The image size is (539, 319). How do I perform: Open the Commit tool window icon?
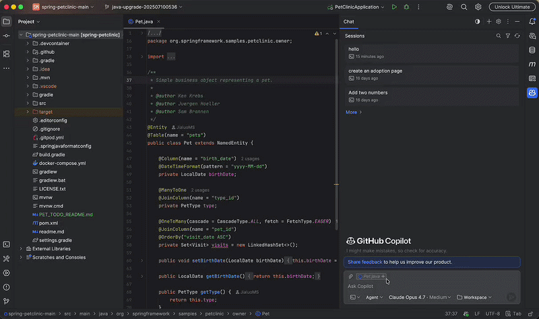click(x=7, y=36)
